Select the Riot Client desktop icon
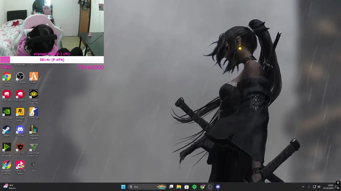Image resolution: width=341 pixels, height=191 pixels. [7, 95]
